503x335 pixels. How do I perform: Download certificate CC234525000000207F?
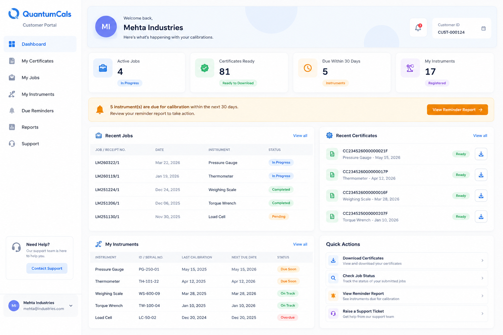pos(481,217)
